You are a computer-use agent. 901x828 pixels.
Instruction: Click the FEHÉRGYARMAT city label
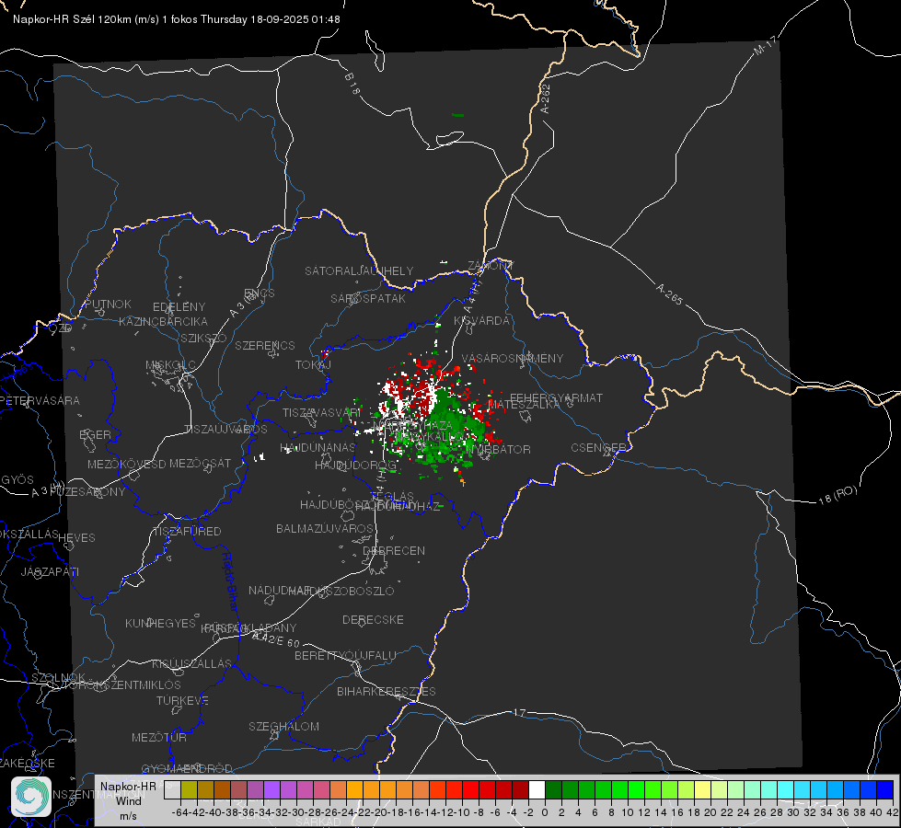[557, 397]
